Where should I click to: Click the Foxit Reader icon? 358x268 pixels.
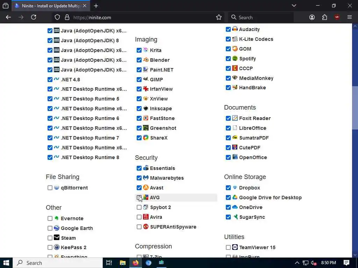pos(235,118)
